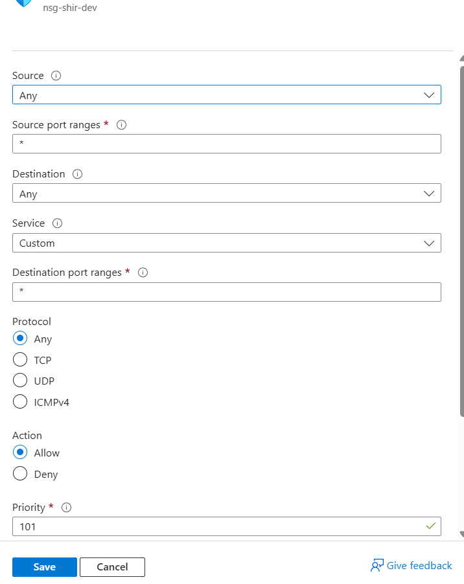
Task: Set Action to Deny
Action: 20,473
